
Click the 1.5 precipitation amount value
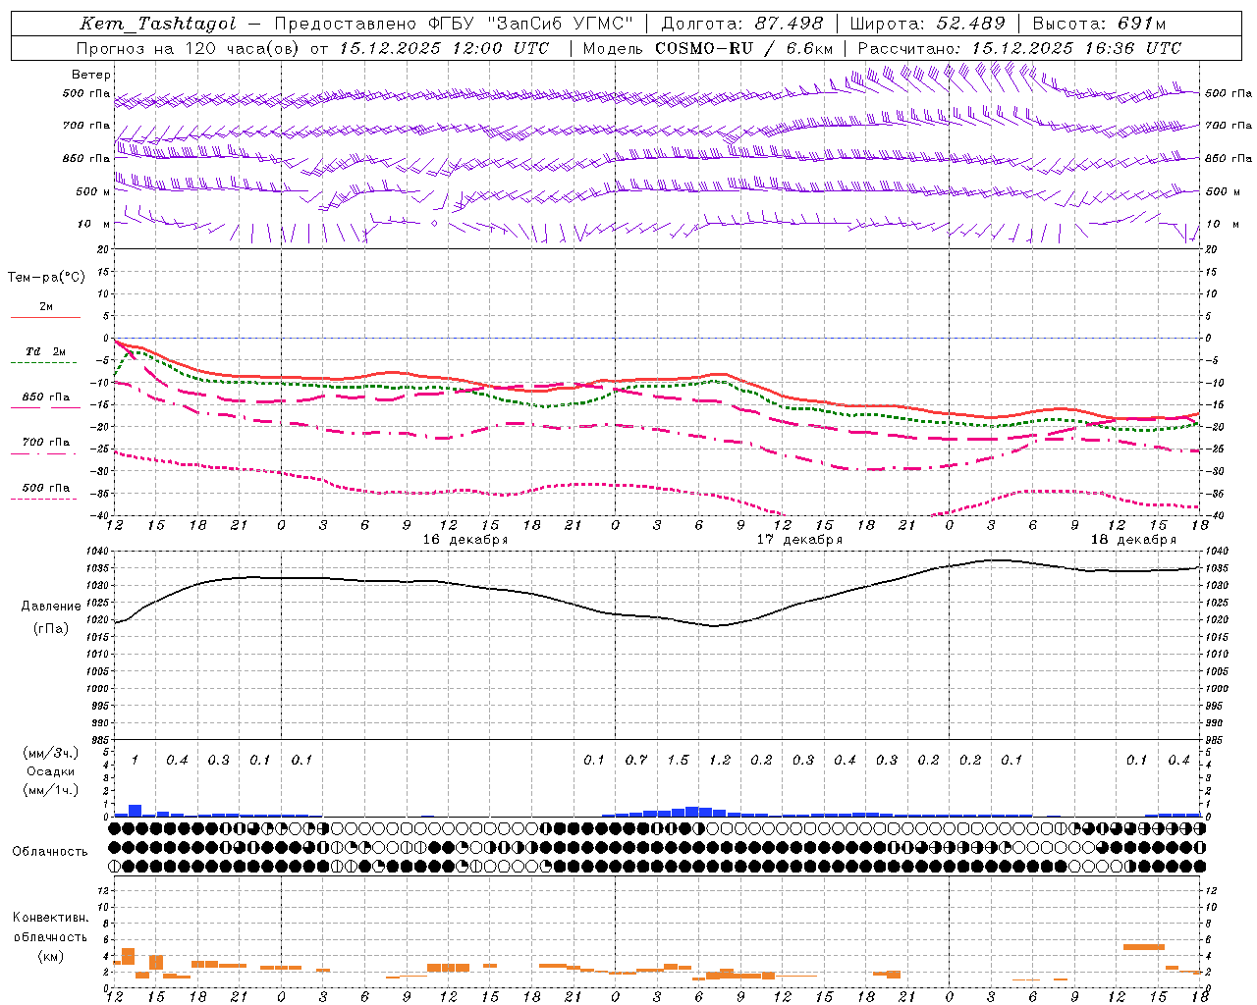coord(678,760)
